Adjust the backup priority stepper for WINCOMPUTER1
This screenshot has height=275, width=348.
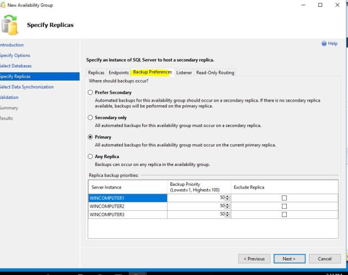click(x=228, y=198)
